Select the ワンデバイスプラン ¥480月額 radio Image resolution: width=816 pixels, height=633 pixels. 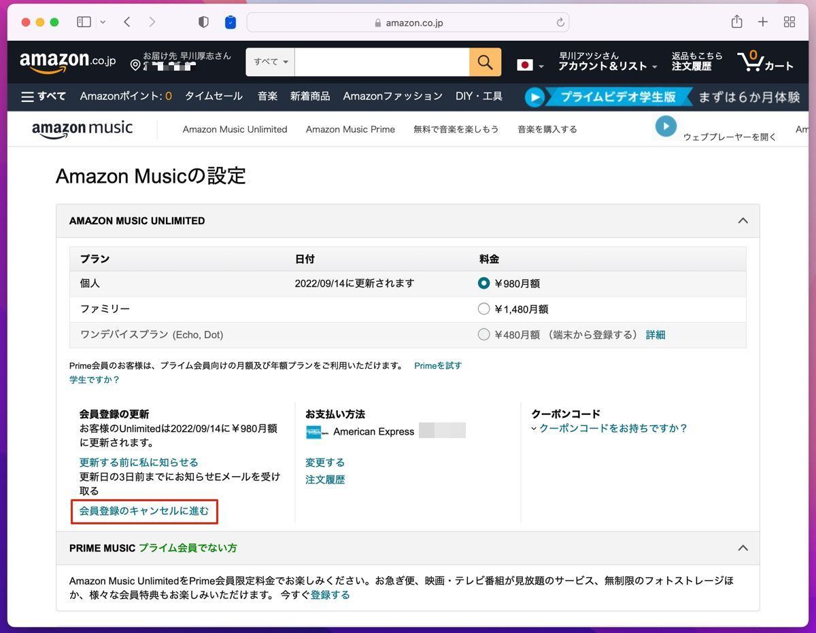coord(483,334)
